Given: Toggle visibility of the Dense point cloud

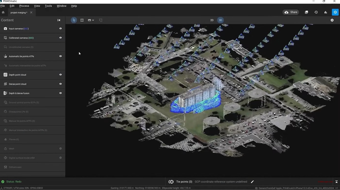Looking at the screenshot, I should pyautogui.click(x=60, y=84).
